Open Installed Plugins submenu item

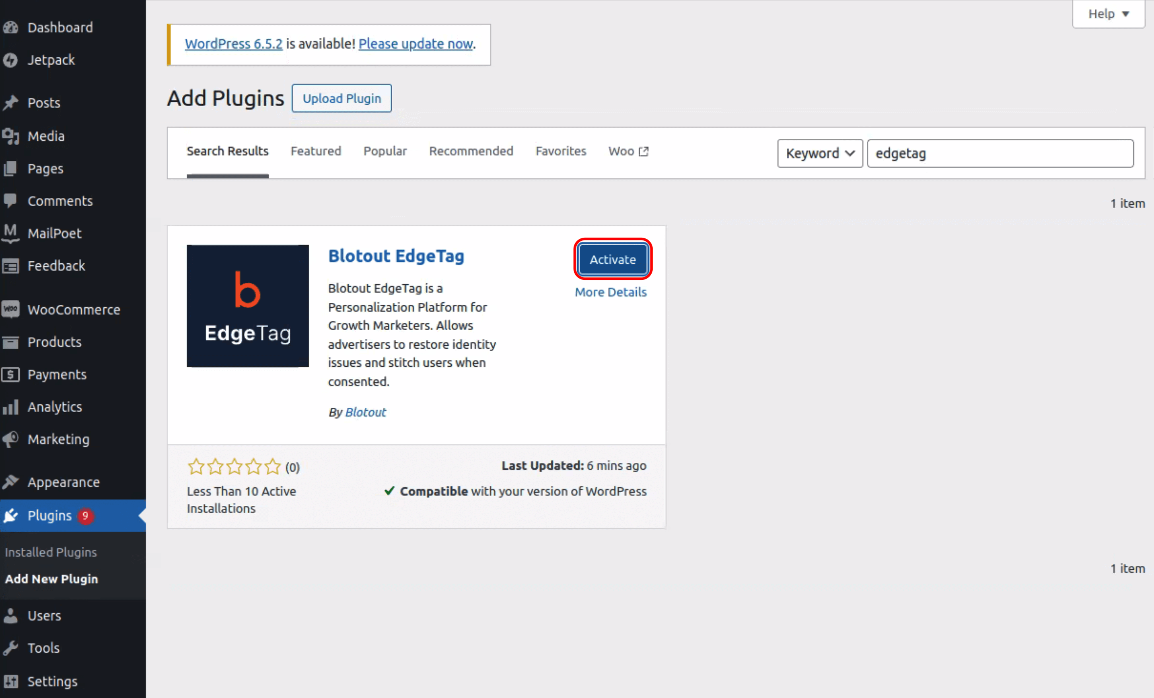click(x=51, y=552)
